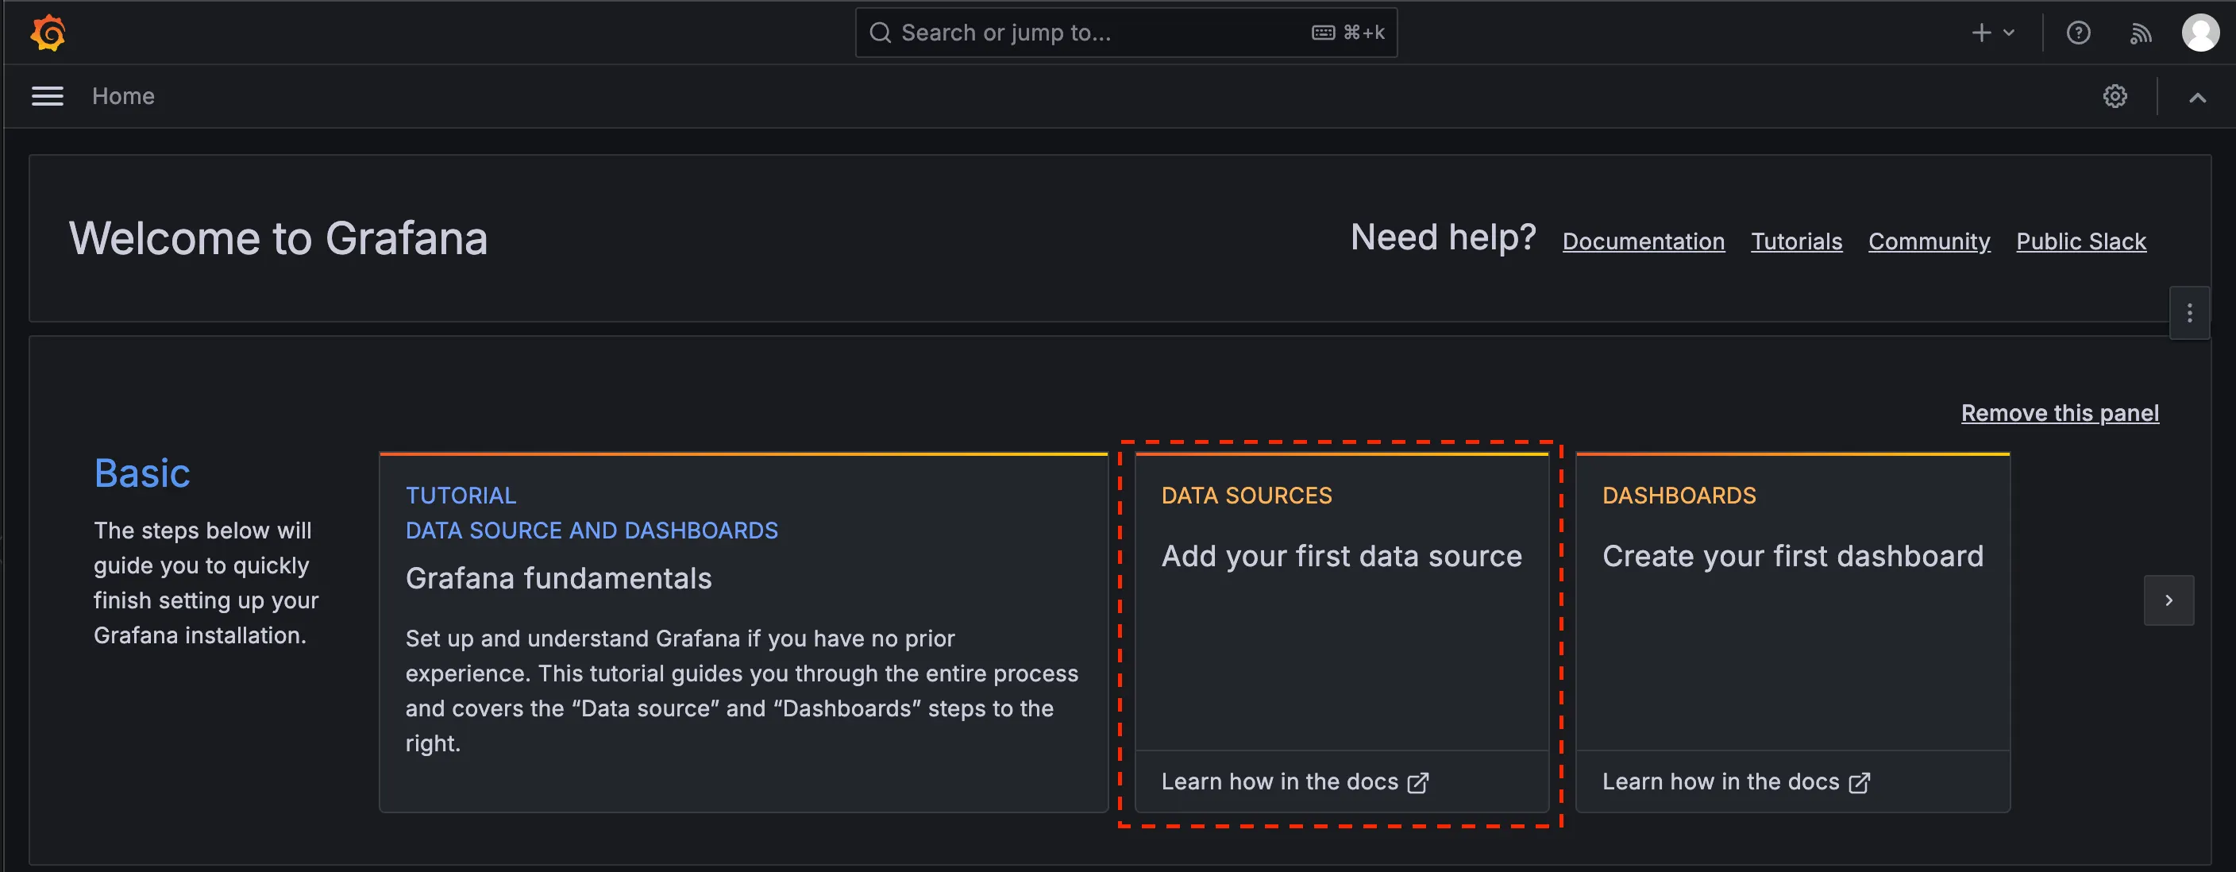Image resolution: width=2236 pixels, height=872 pixels.
Task: Click the Grafana logo icon
Action: [x=48, y=33]
